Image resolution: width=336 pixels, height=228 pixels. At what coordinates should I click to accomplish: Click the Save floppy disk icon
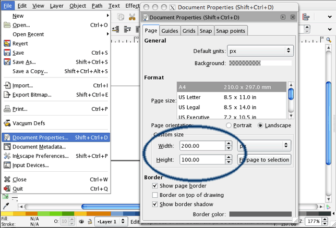(7, 53)
